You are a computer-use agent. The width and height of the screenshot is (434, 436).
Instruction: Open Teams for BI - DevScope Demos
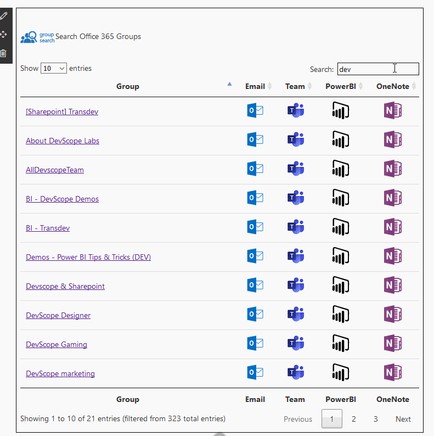click(296, 198)
